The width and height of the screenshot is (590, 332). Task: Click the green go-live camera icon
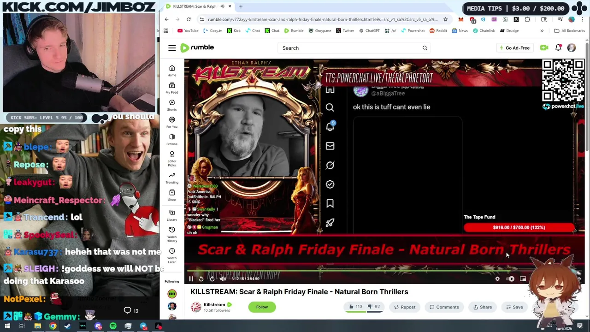point(544,48)
